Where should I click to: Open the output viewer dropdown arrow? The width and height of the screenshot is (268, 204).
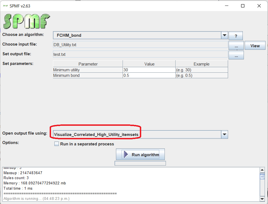pyautogui.click(x=224, y=135)
